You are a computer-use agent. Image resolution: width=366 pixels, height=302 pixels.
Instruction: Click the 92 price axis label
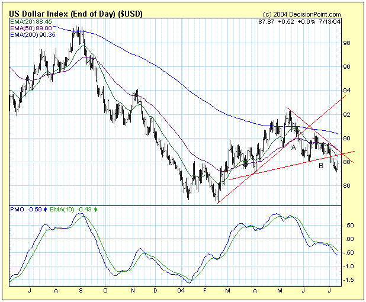point(348,114)
